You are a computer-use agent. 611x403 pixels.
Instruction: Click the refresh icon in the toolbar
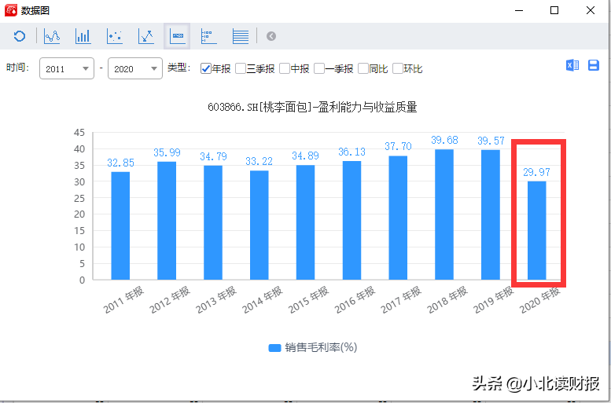tap(20, 36)
